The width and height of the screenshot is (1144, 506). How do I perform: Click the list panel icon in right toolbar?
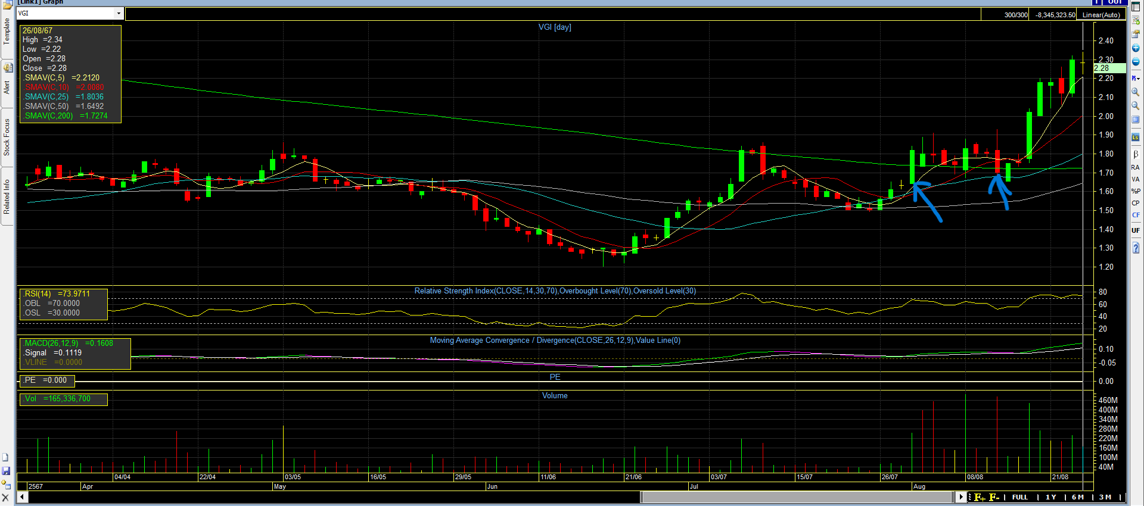click(x=1136, y=120)
